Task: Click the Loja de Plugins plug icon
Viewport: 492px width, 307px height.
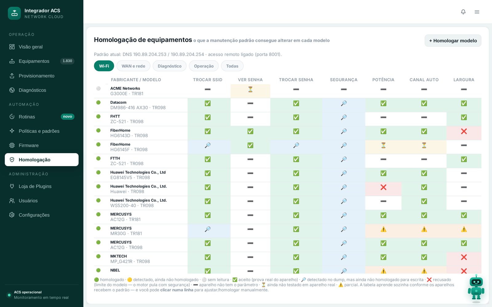Action: [x=12, y=186]
